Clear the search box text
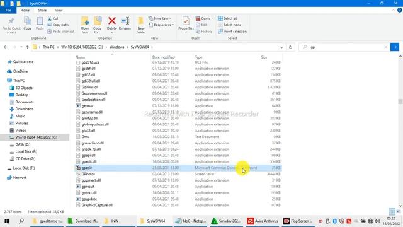Screen dimensions: 403x227 coord(385,47)
